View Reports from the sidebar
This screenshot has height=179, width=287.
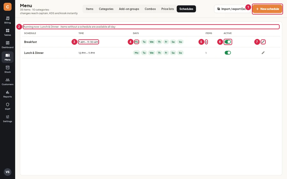tap(8, 94)
